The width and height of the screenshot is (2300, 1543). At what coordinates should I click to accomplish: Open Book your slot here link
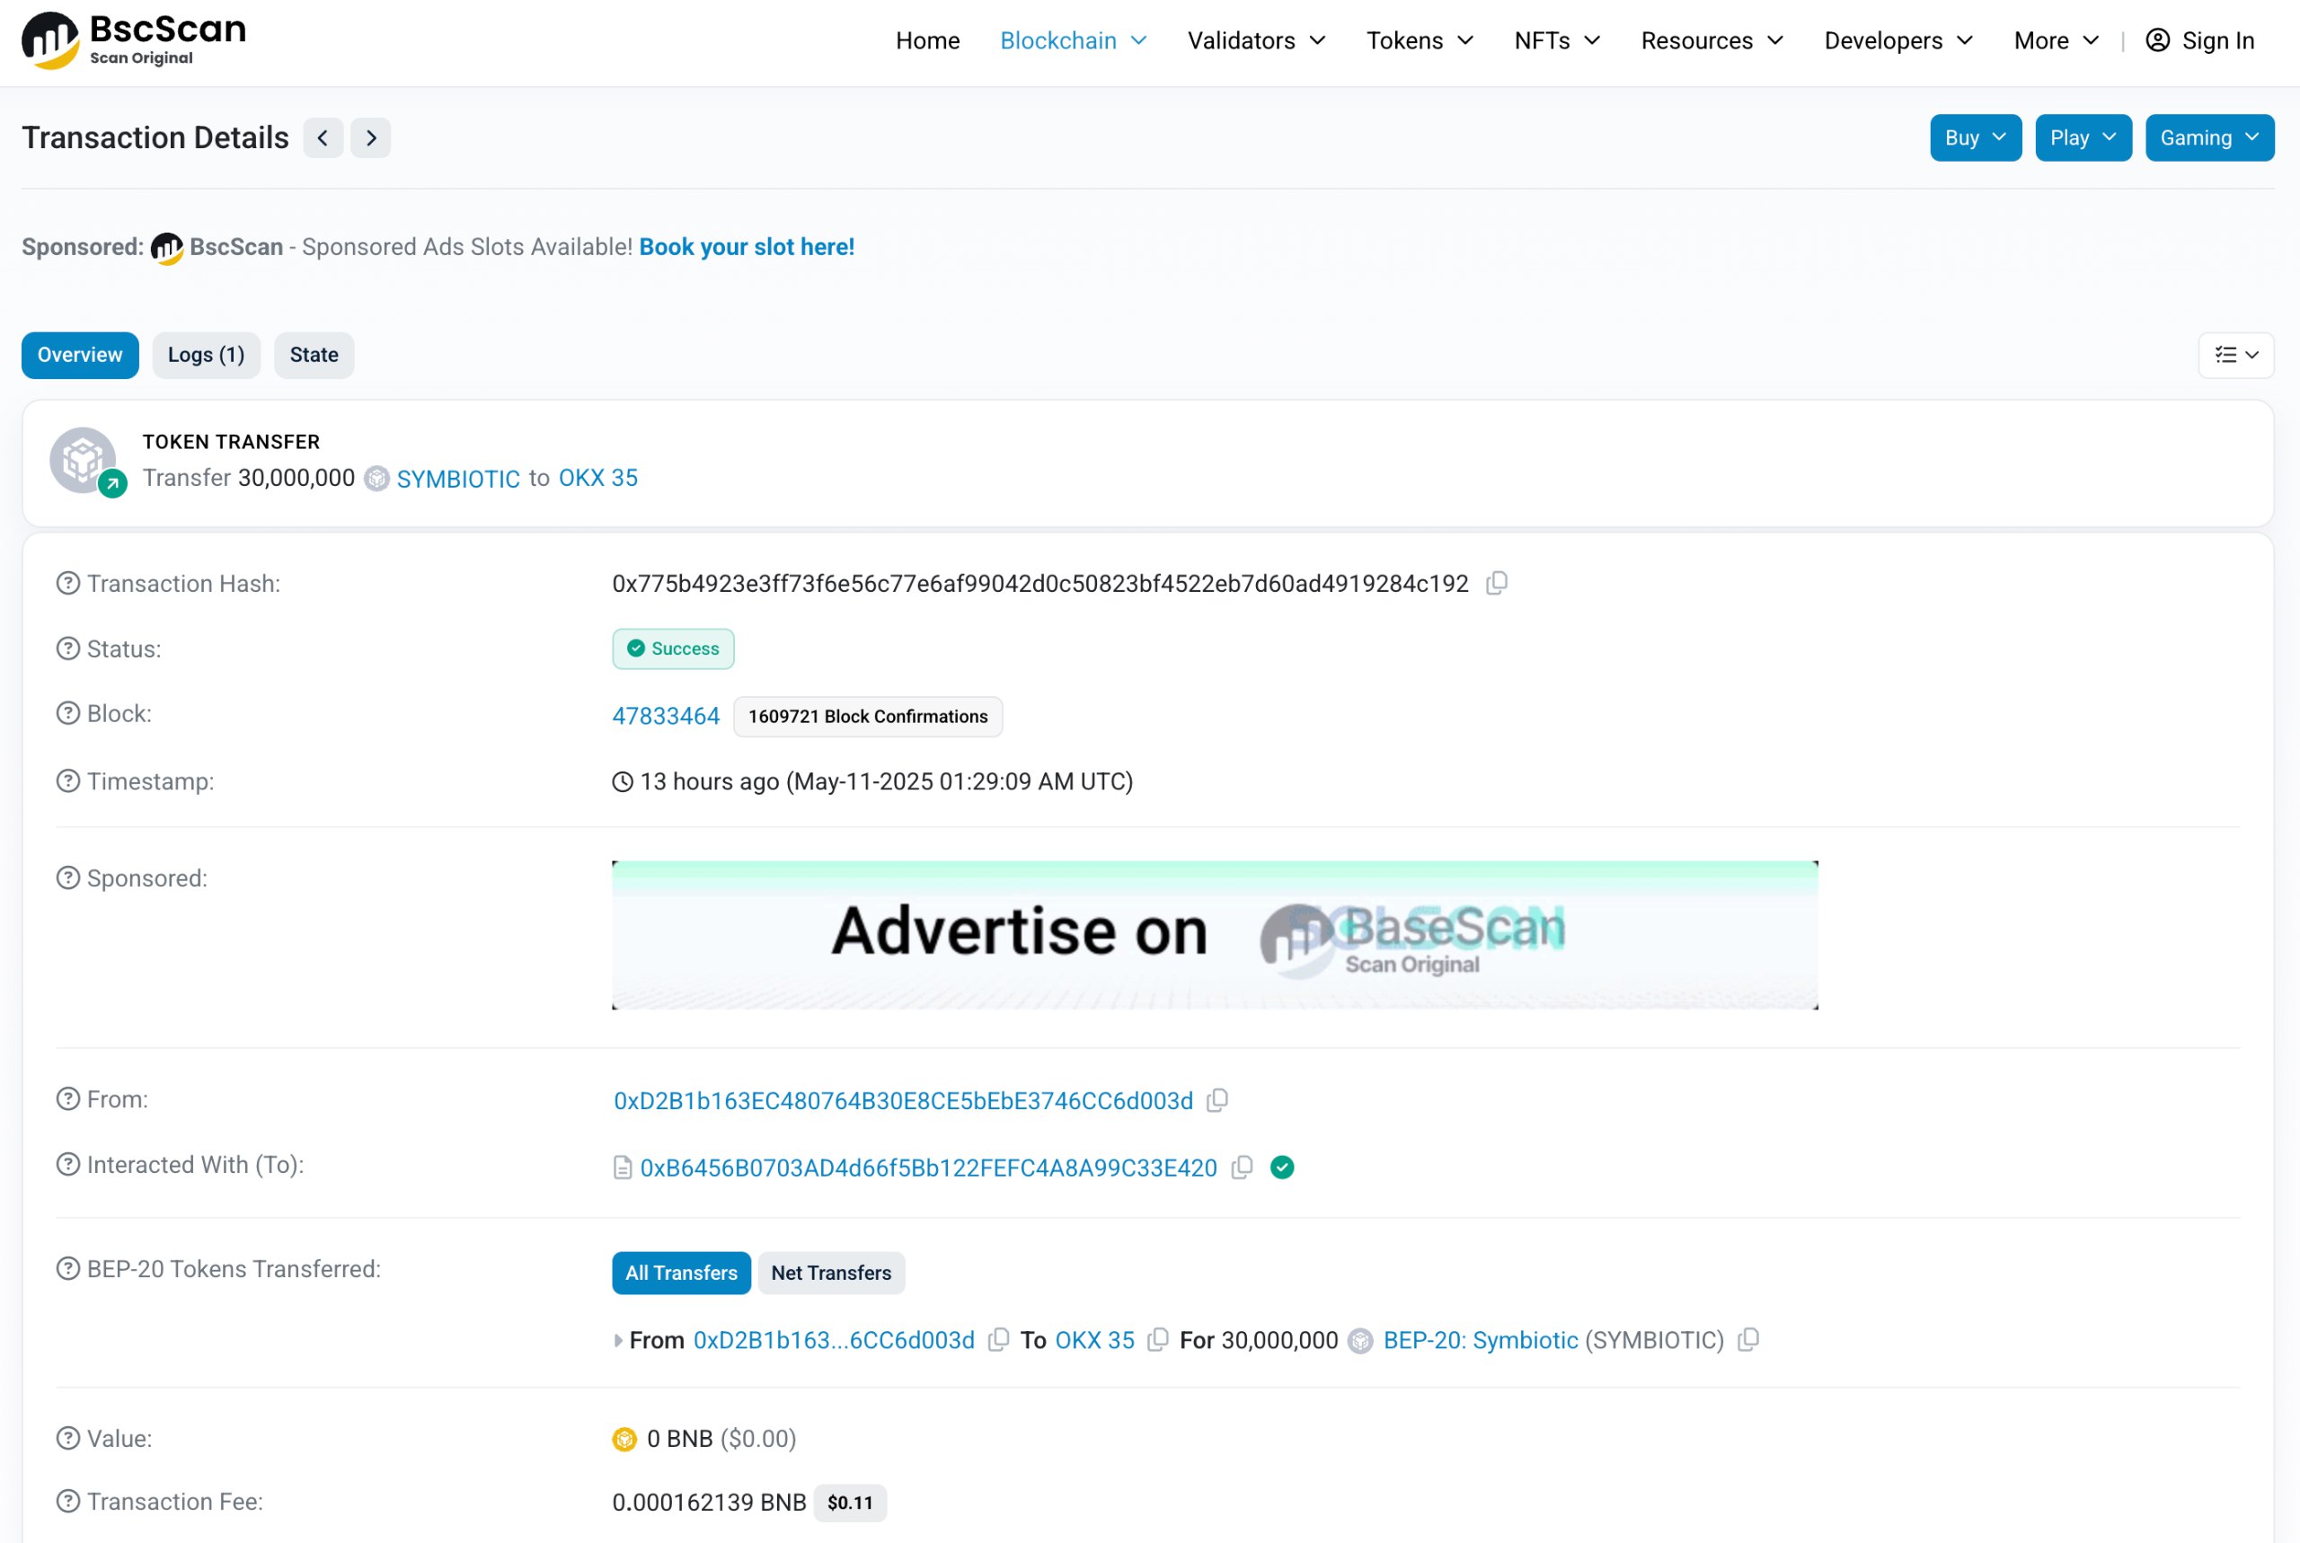click(x=747, y=247)
